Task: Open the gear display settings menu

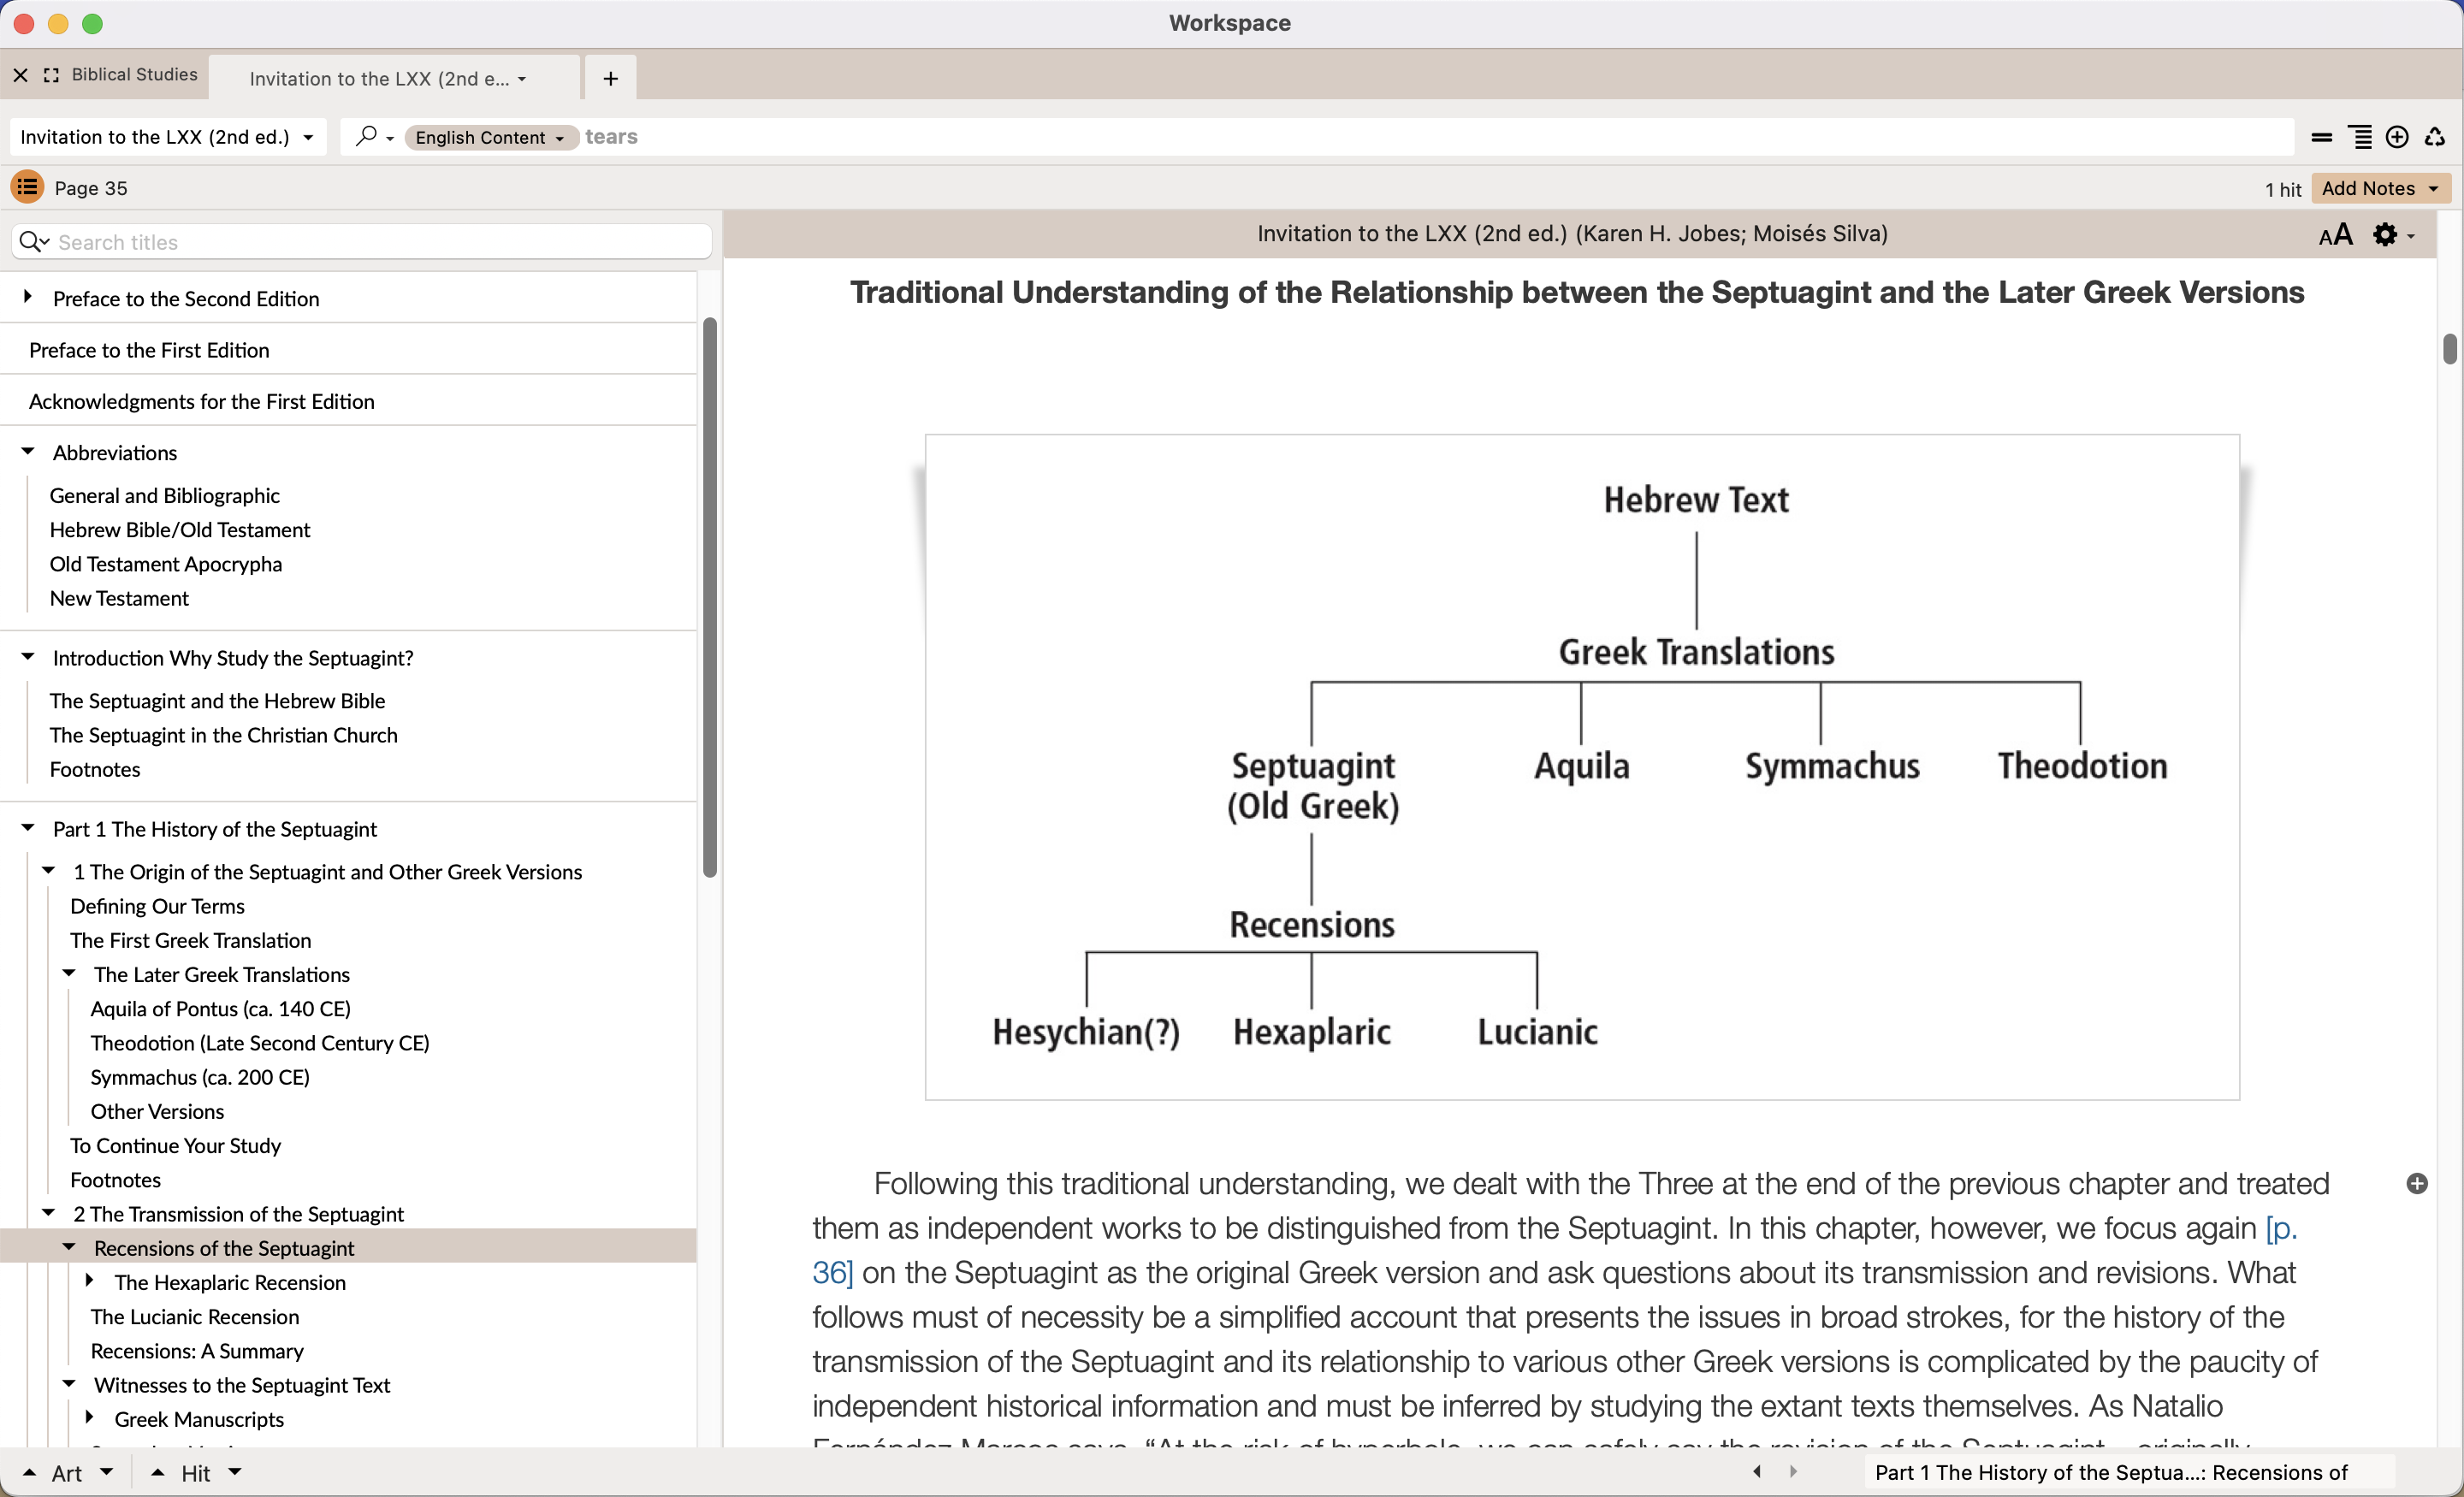Action: coord(2387,235)
